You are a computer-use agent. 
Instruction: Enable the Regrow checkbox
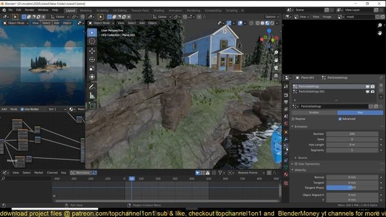click(293, 119)
